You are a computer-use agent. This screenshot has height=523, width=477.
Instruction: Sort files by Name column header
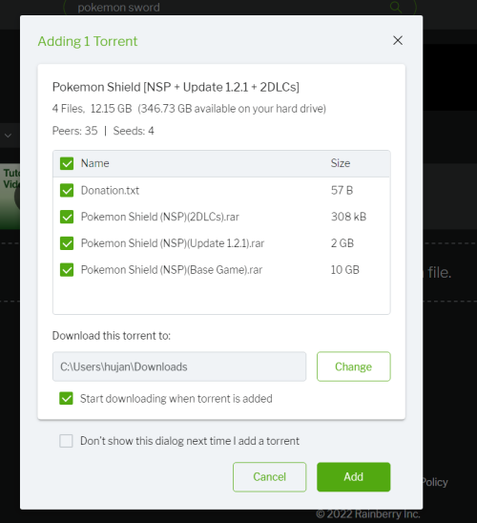point(95,163)
